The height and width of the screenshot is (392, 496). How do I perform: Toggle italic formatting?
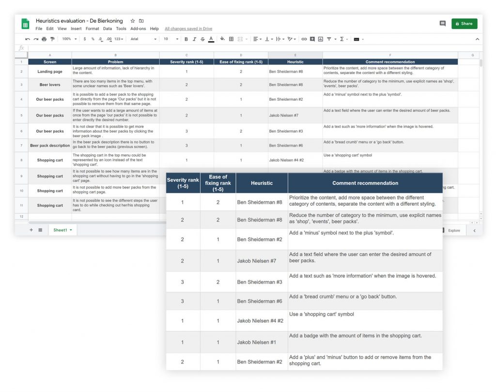point(194,39)
